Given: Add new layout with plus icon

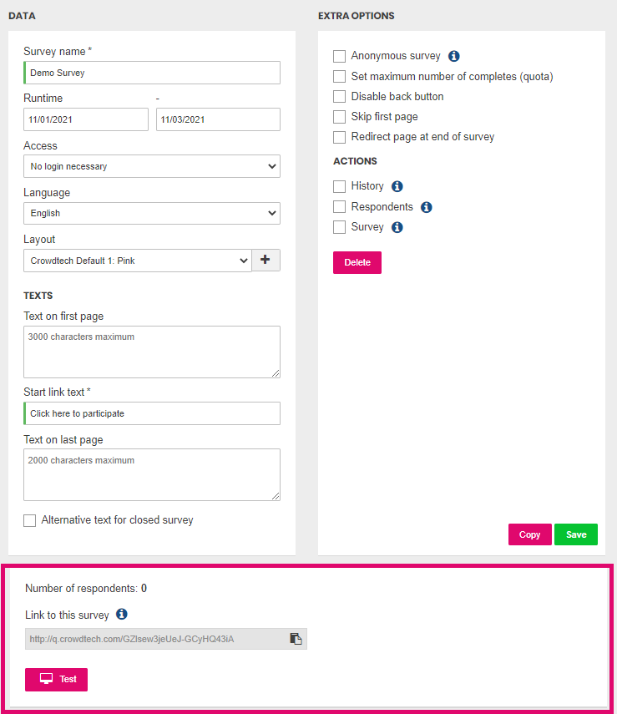Looking at the screenshot, I should coord(266,260).
